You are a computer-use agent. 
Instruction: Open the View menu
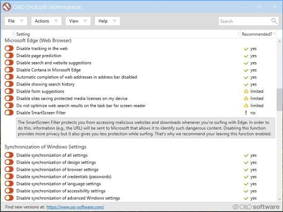coord(78,21)
